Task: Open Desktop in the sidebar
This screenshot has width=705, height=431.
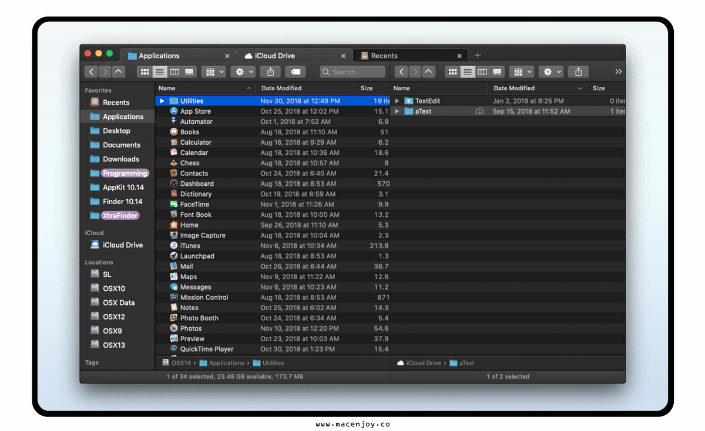Action: click(x=116, y=131)
